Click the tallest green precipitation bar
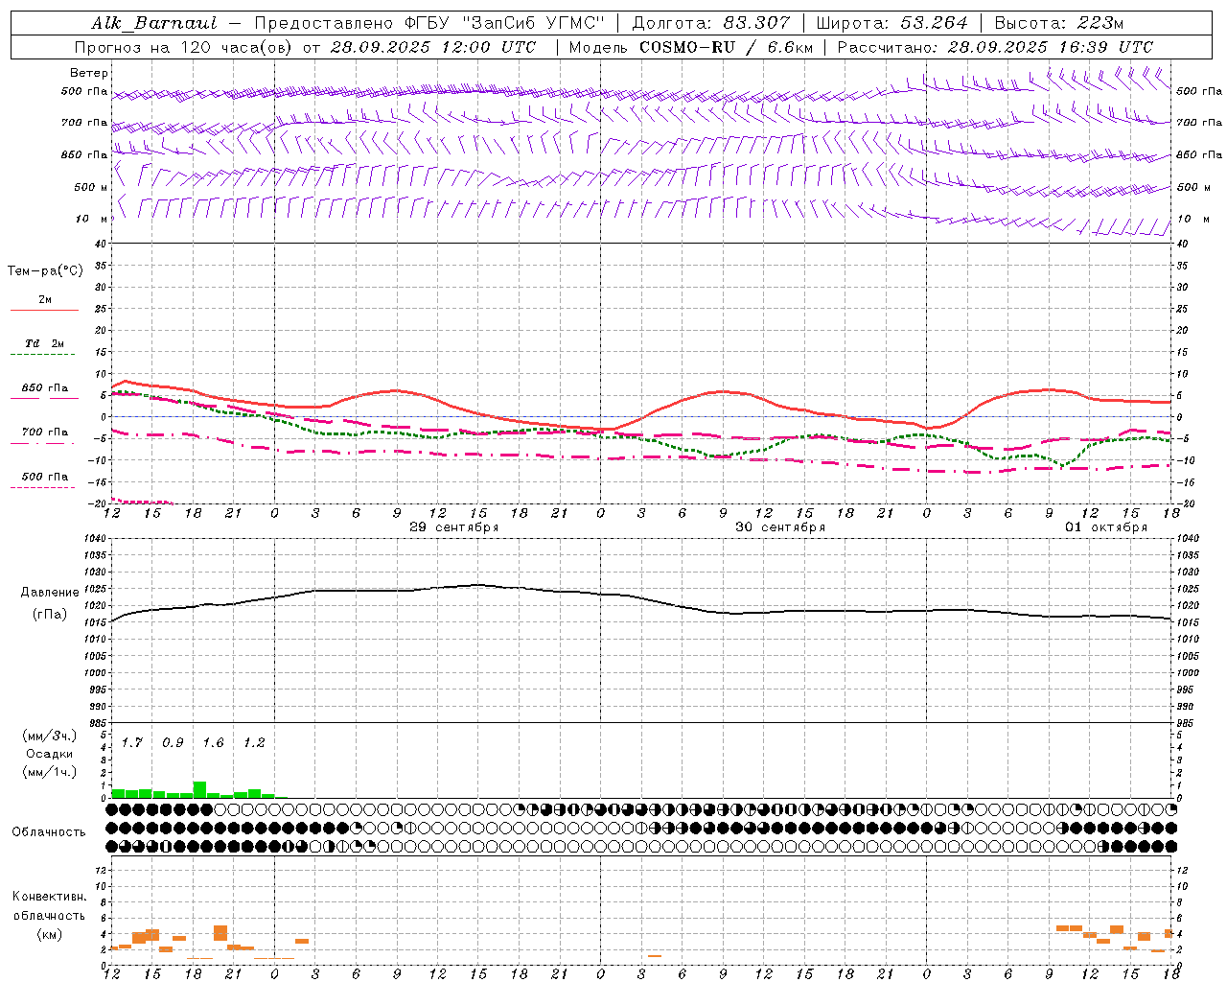The width and height of the screenshot is (1227, 982). (x=199, y=789)
